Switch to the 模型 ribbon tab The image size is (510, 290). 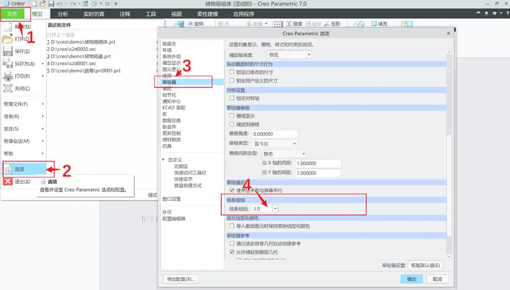click(x=37, y=14)
